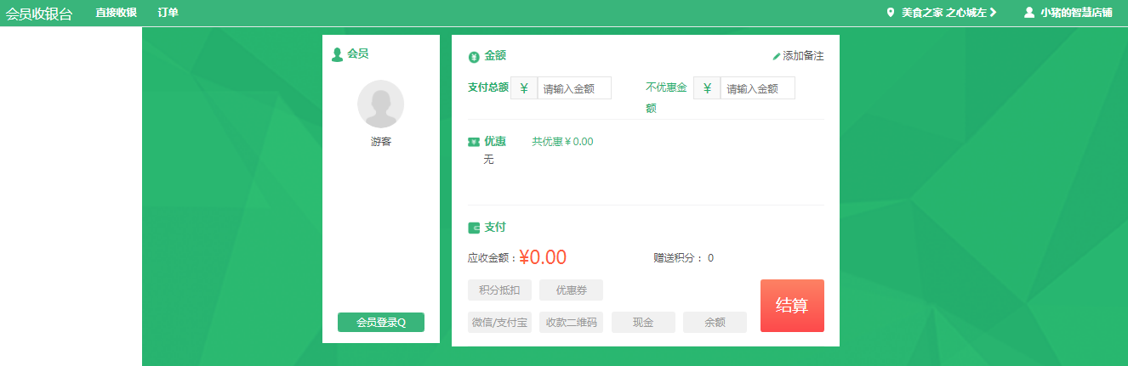Toggle the 积分抵扣 option

(x=499, y=290)
